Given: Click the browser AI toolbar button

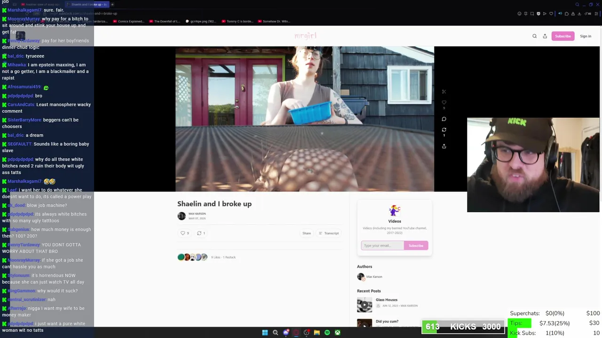Looking at the screenshot, I should pos(588,14).
